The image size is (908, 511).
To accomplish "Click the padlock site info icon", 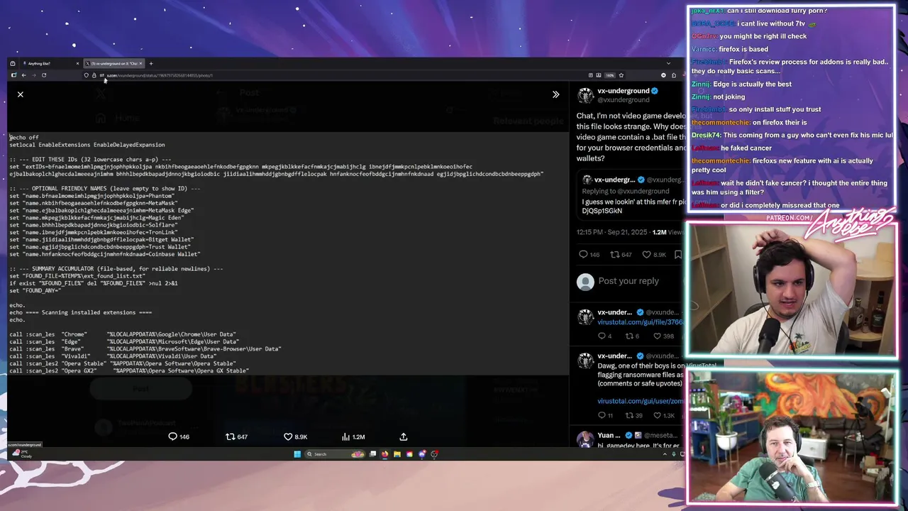I will [x=94, y=75].
